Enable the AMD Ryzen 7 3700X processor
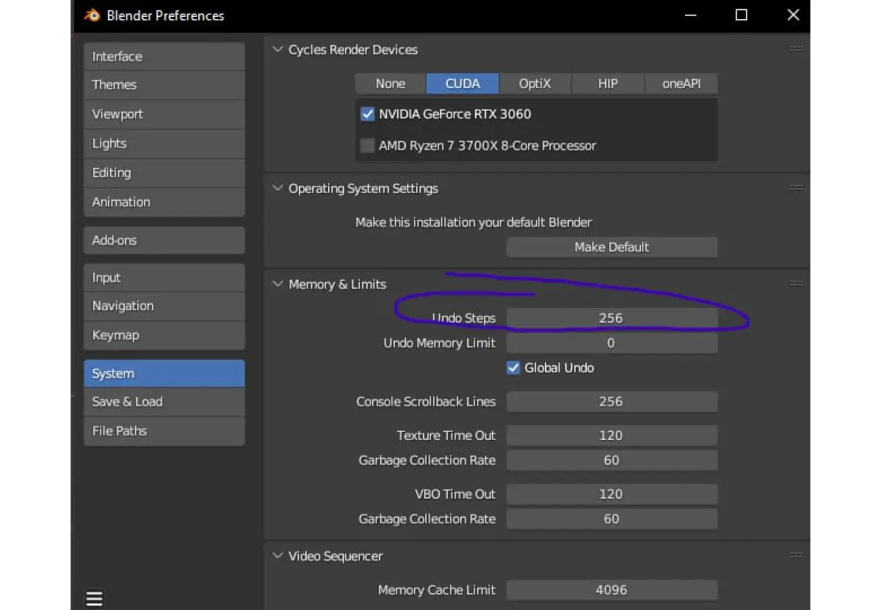 (368, 145)
